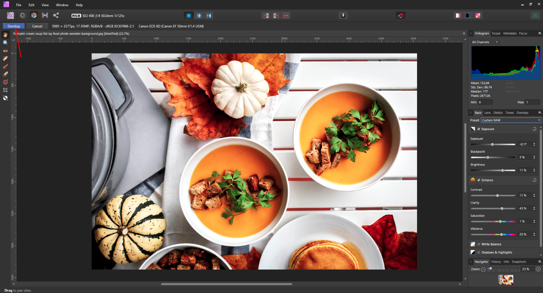Viewport: 543px width, 293px height.
Task: Switch to split view mode
Action: point(199,16)
